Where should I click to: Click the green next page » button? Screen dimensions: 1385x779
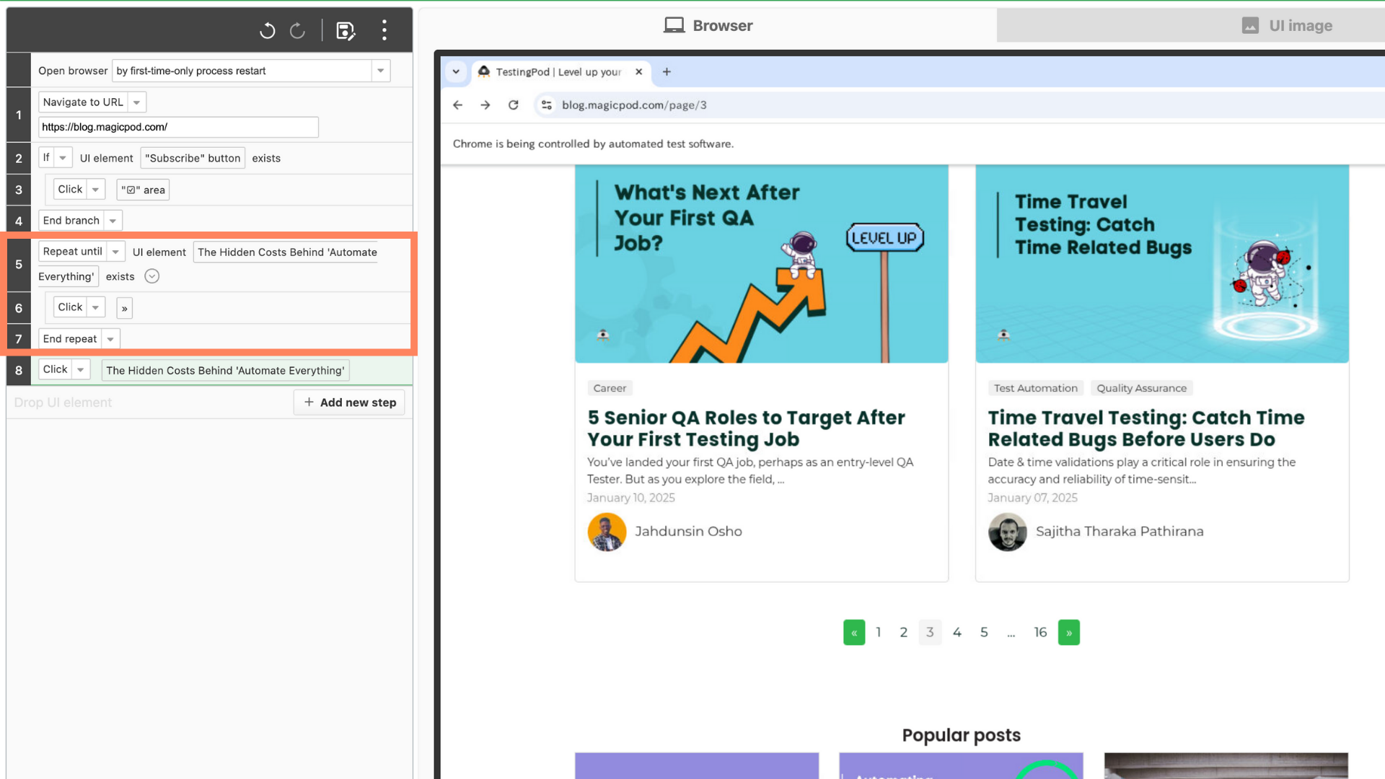[x=1068, y=633]
